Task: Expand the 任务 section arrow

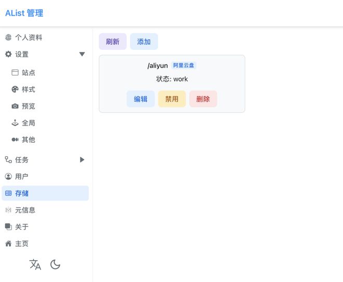Action: [x=82, y=160]
